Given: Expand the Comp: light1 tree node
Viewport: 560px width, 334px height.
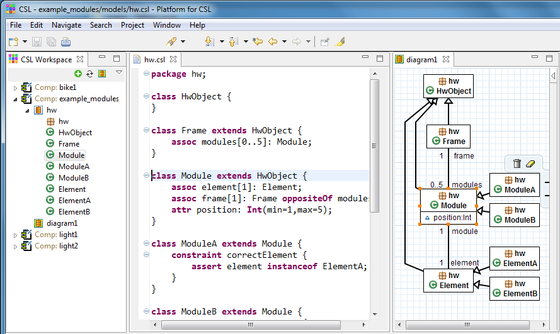Looking at the screenshot, I should point(16,235).
